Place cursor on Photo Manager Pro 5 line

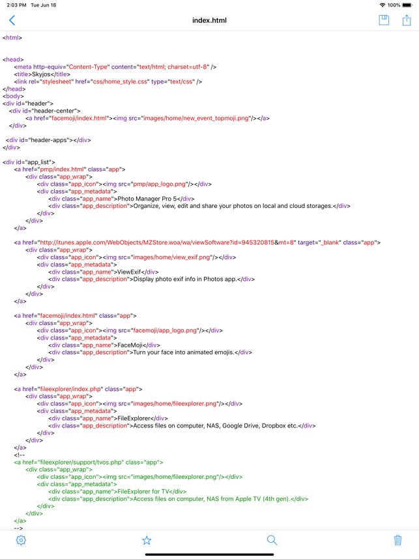tap(121, 199)
